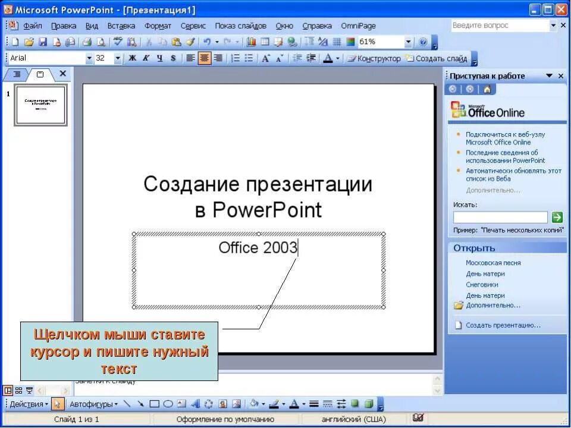Switch to Slide Sorter view icon
This screenshot has height=428, width=571.
coord(18,391)
